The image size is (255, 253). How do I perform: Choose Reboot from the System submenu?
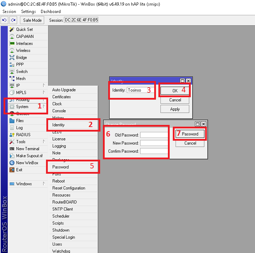[59, 181]
